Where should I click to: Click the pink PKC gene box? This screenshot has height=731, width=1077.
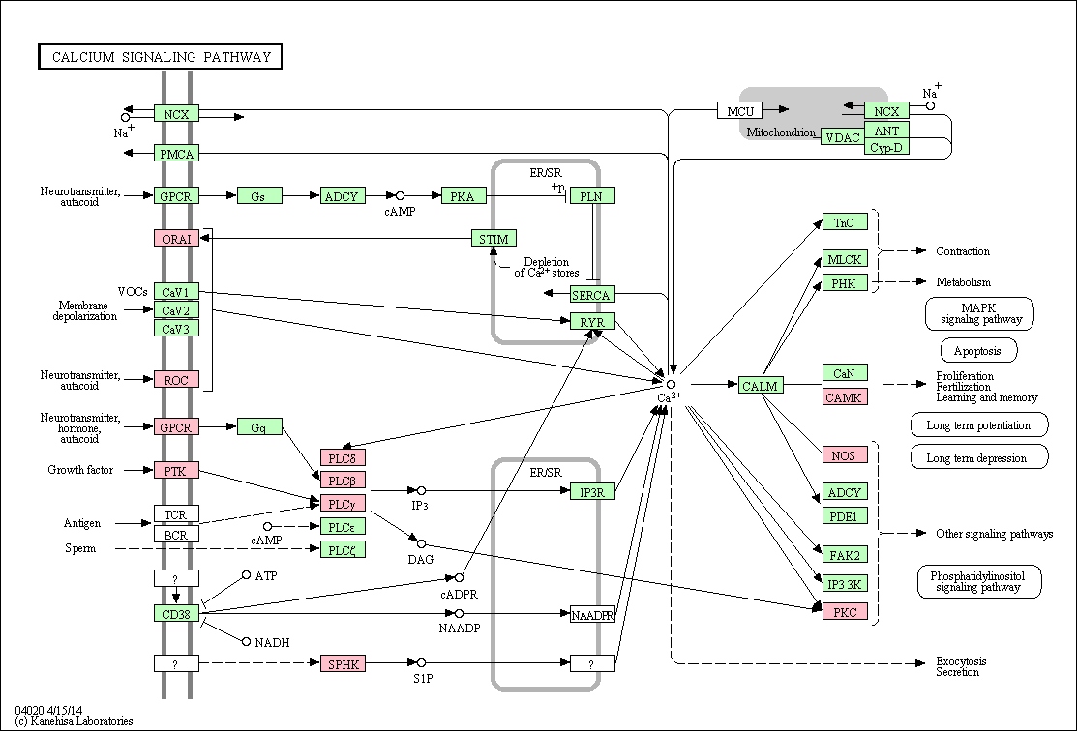click(845, 611)
